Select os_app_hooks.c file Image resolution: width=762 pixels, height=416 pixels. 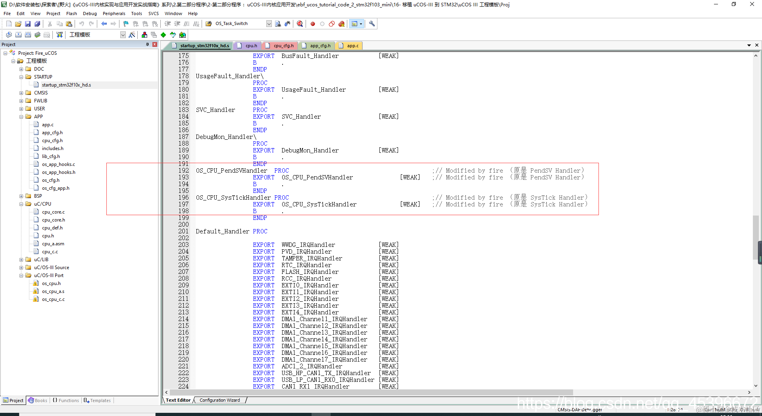58,164
